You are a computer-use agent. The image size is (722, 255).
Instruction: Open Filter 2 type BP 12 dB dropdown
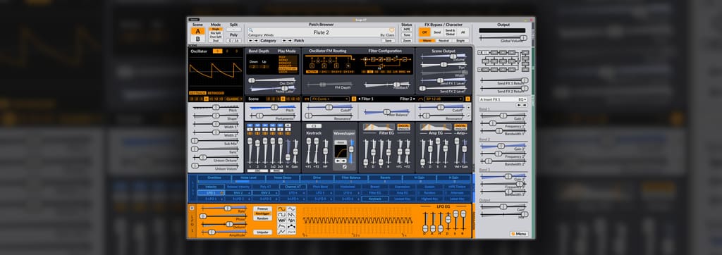pos(443,99)
